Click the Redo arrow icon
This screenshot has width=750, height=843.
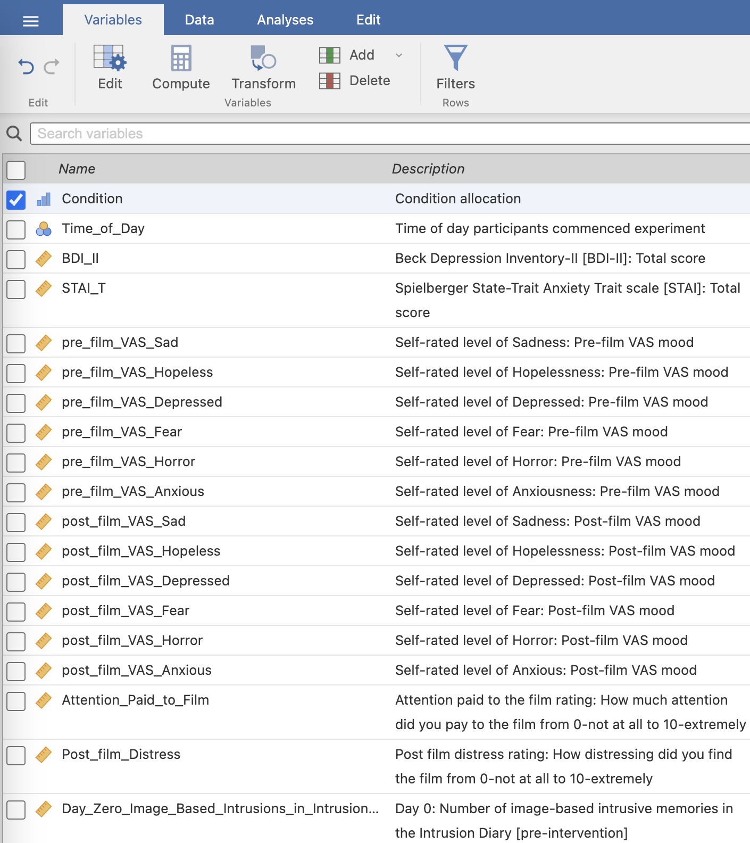(x=52, y=67)
